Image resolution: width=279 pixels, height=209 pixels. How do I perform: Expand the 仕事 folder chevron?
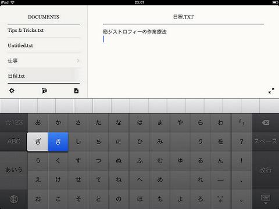click(x=78, y=60)
